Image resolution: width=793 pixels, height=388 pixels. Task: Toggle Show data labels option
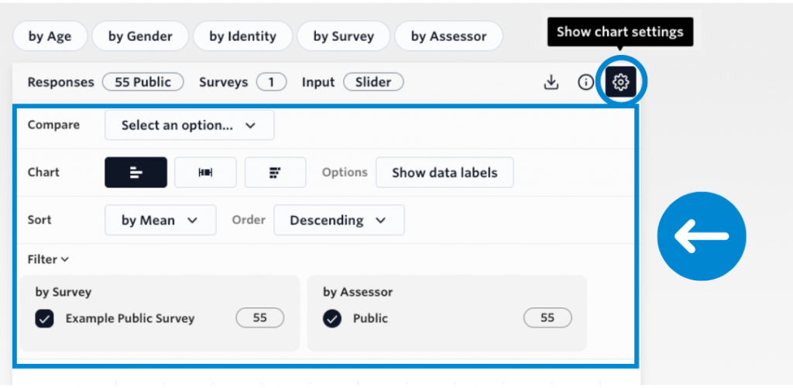pyautogui.click(x=445, y=173)
